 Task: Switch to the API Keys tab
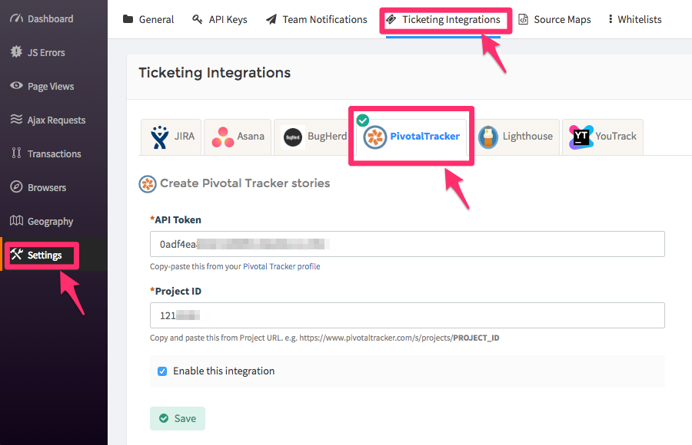point(220,19)
